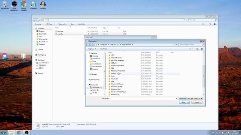Expand view options arrow in Open with dialog
This screenshot has width=241, height=135.
[193, 49]
